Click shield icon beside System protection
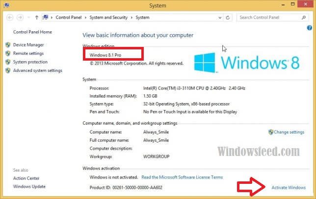 (x=8, y=62)
